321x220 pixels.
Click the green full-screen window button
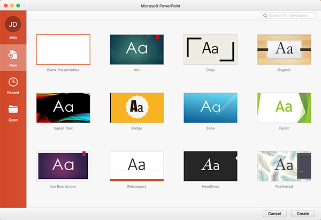(18, 5)
